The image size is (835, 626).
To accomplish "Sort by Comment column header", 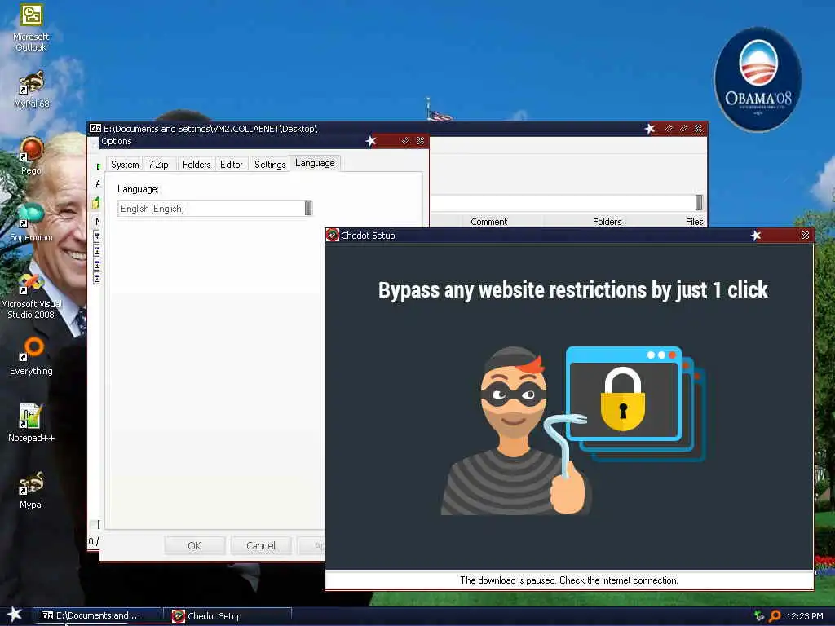I will click(x=489, y=222).
